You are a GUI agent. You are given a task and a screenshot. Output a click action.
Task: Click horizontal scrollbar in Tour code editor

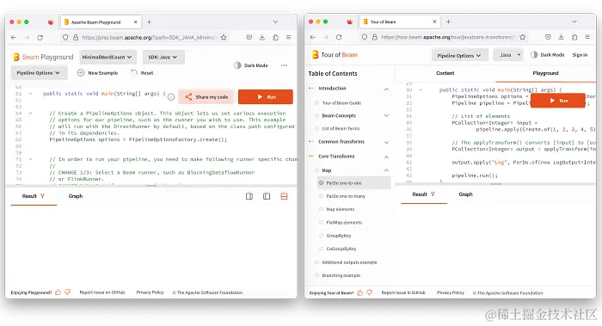tap(495, 184)
